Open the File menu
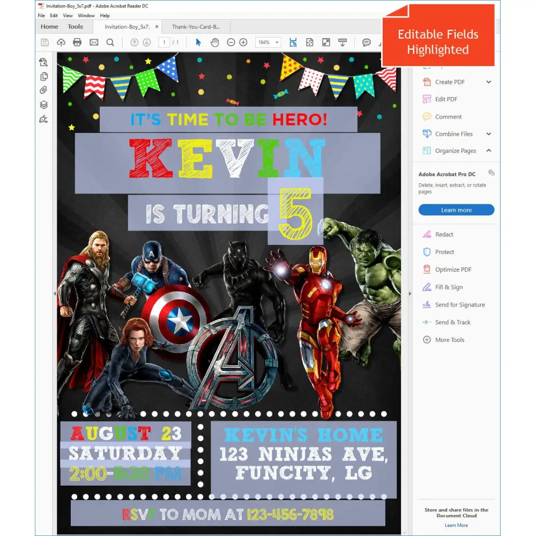Viewport: 536px width, 536px height. [41, 16]
